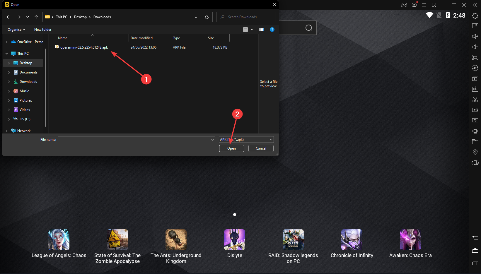Click the volume up icon
Viewport: 481px width, 274px height.
pos(475,36)
